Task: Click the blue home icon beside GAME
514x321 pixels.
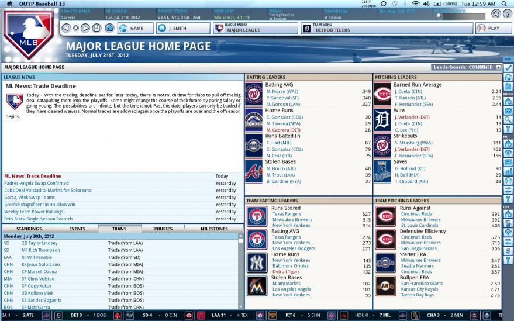Action: 109,28
